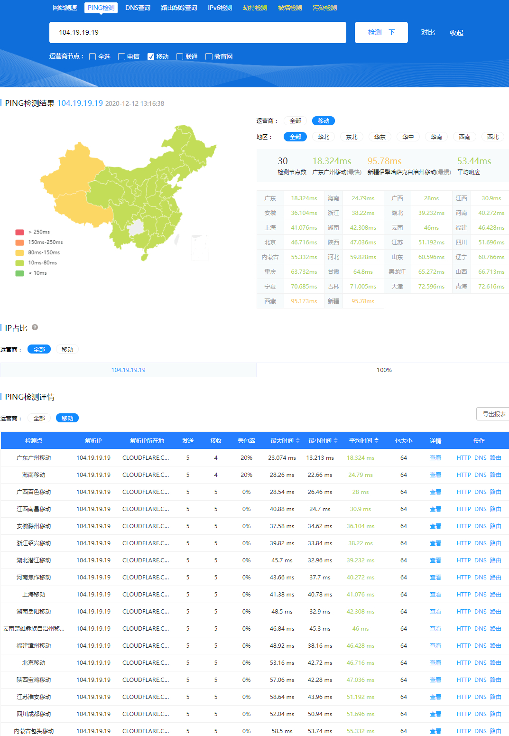Click the 检测点 column header
Viewport: 509px width, 736px height.
tap(34, 441)
